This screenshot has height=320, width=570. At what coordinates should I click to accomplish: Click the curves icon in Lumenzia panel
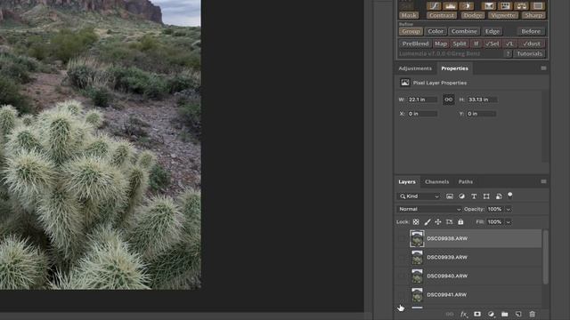point(434,6)
